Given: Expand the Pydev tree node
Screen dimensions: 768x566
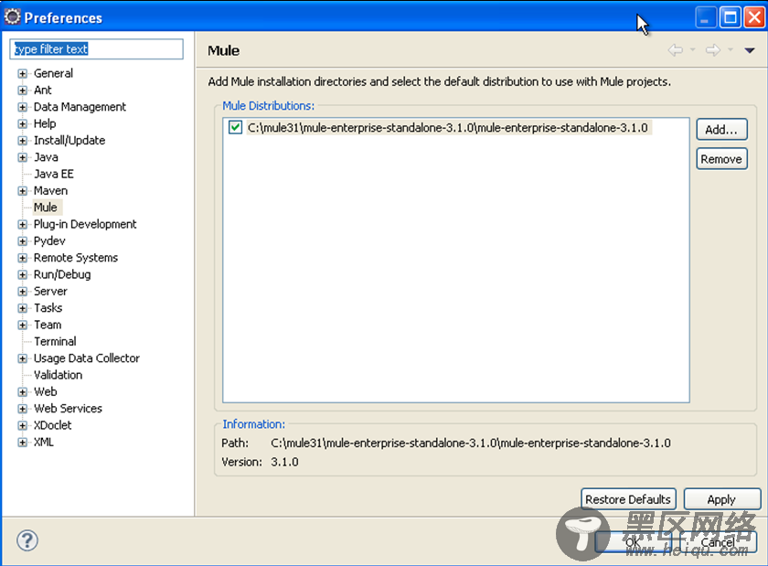Looking at the screenshot, I should click(22, 241).
